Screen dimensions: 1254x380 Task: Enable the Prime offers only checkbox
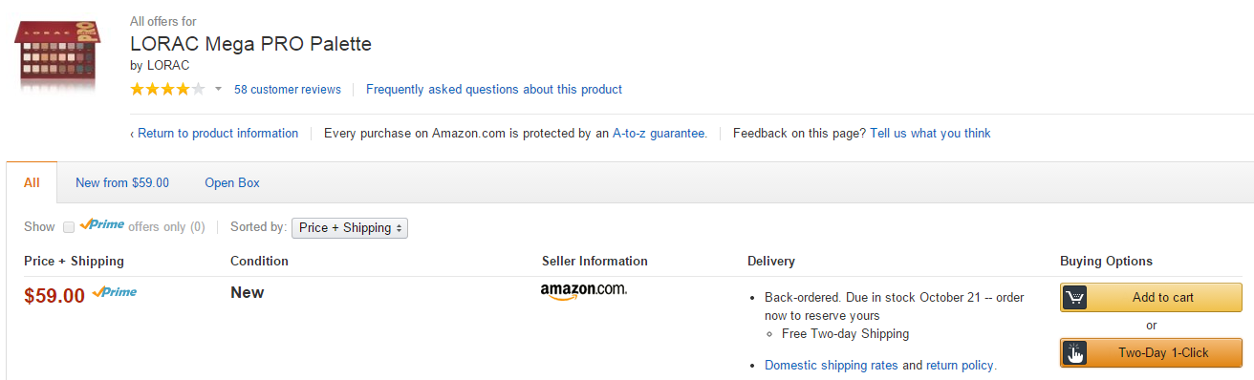(69, 227)
